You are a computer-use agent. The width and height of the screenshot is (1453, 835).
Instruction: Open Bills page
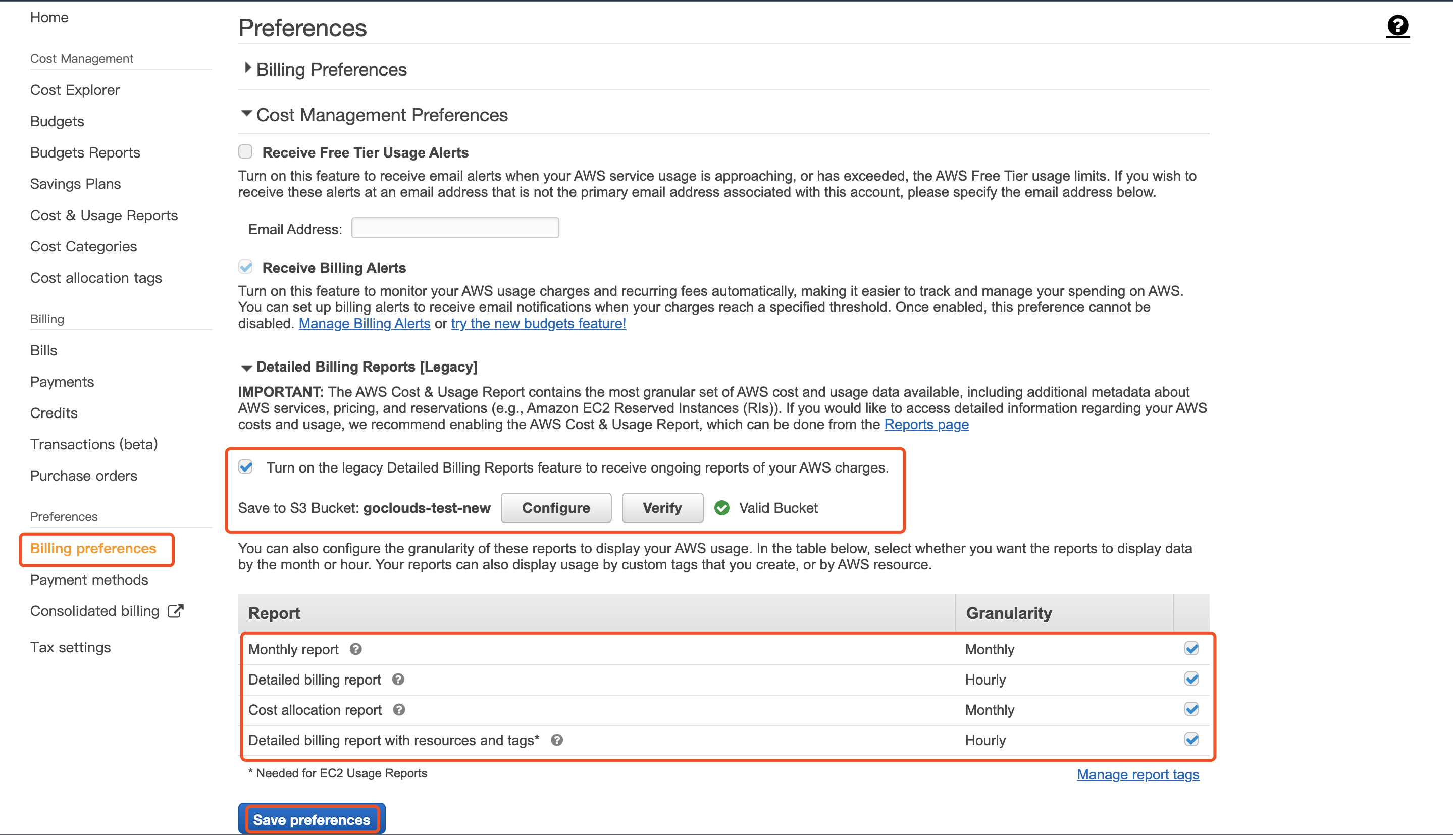click(x=43, y=350)
